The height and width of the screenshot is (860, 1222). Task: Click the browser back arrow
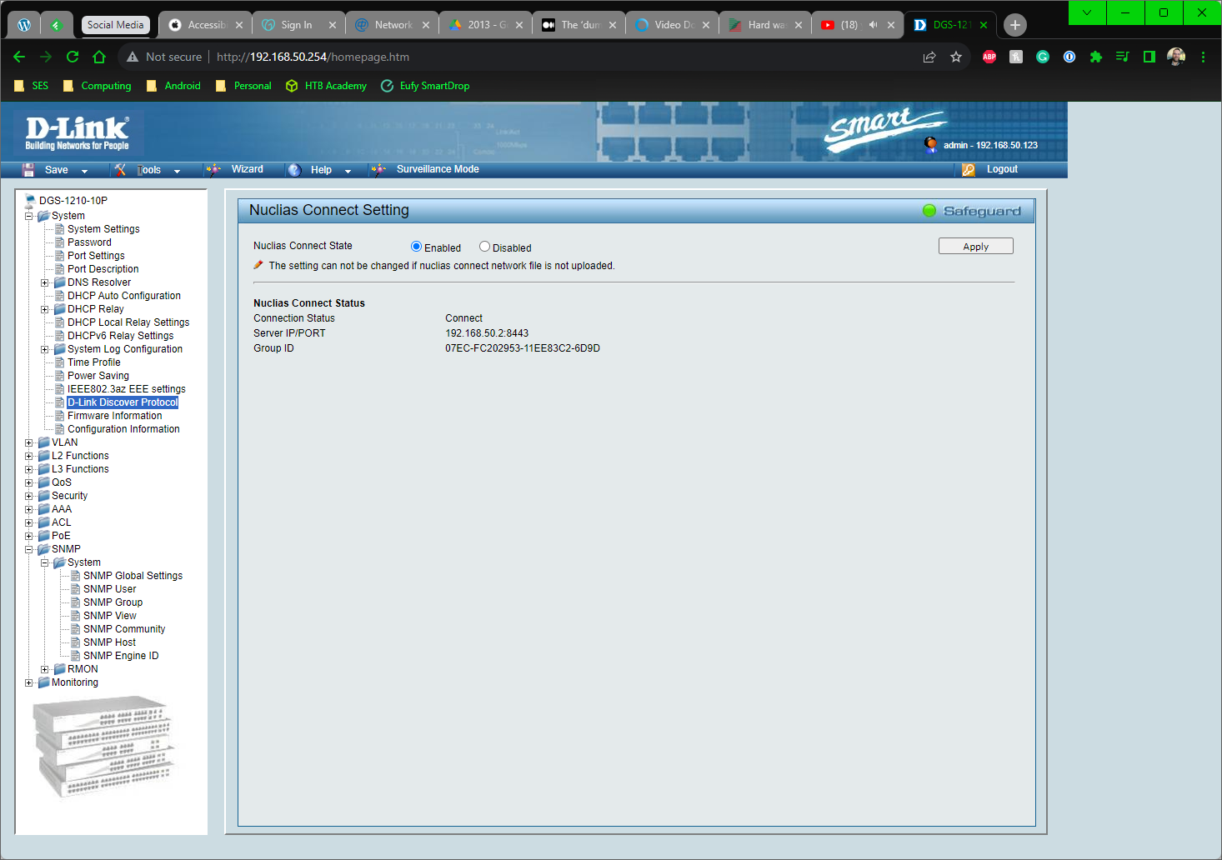(19, 57)
